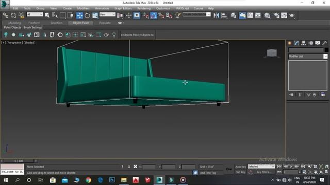The image size is (330, 185).
Task: Choose the Rectangular Selection Region tool
Action: coord(63,15)
